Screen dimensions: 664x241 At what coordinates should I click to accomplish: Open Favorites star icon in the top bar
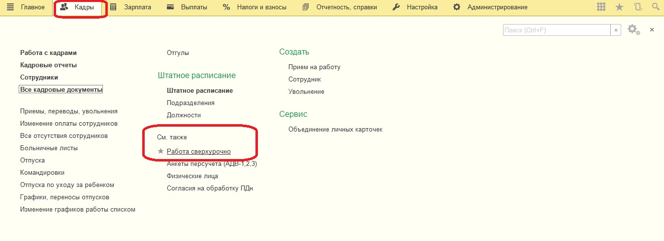click(x=620, y=7)
